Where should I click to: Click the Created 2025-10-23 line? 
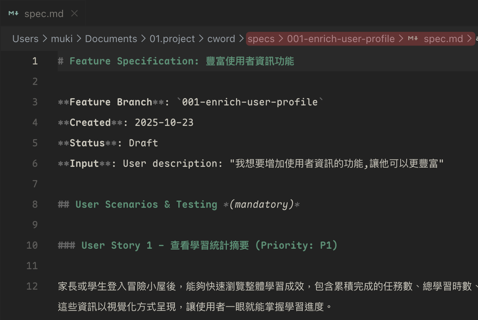126,122
